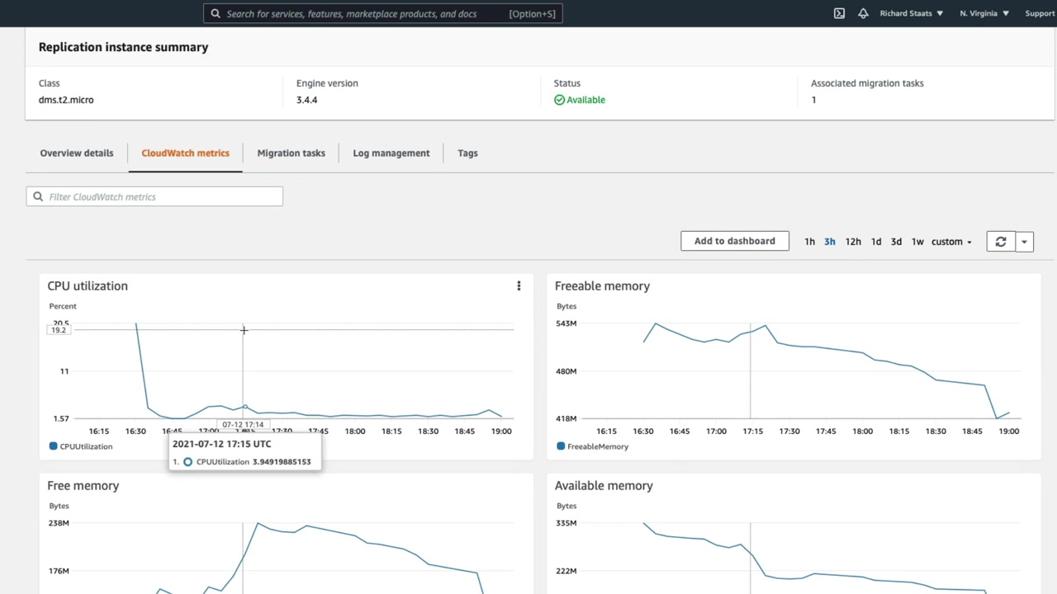Click the filter magnifier icon

pos(38,196)
